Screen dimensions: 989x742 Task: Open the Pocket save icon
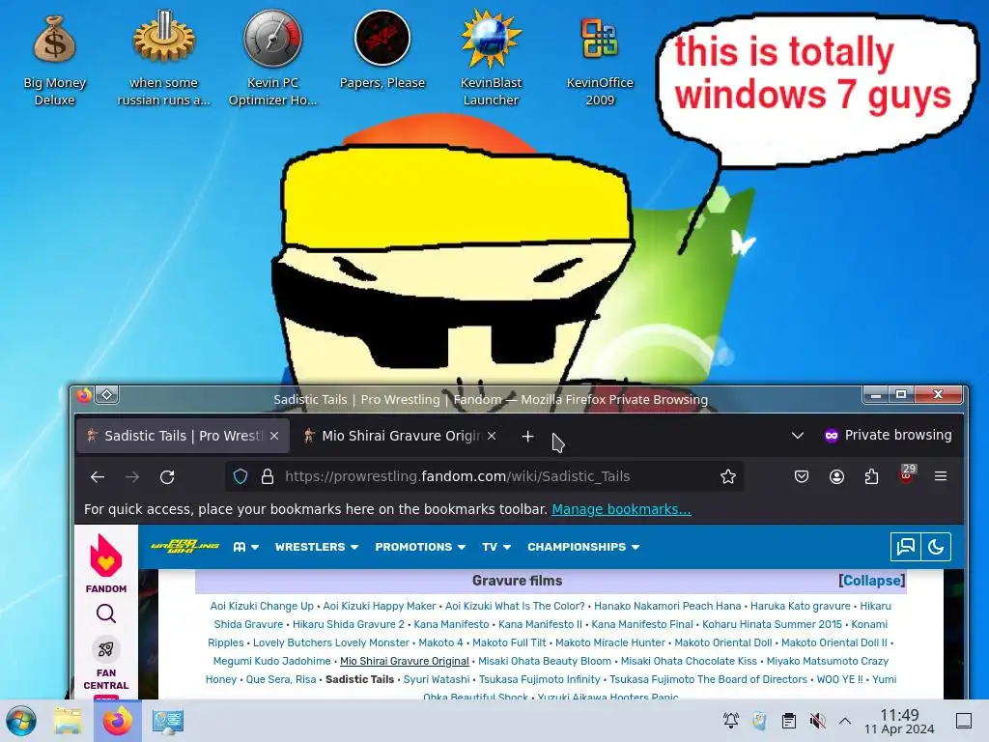[x=801, y=476]
